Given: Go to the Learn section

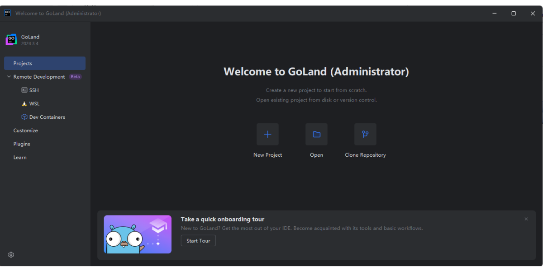Looking at the screenshot, I should [x=20, y=157].
